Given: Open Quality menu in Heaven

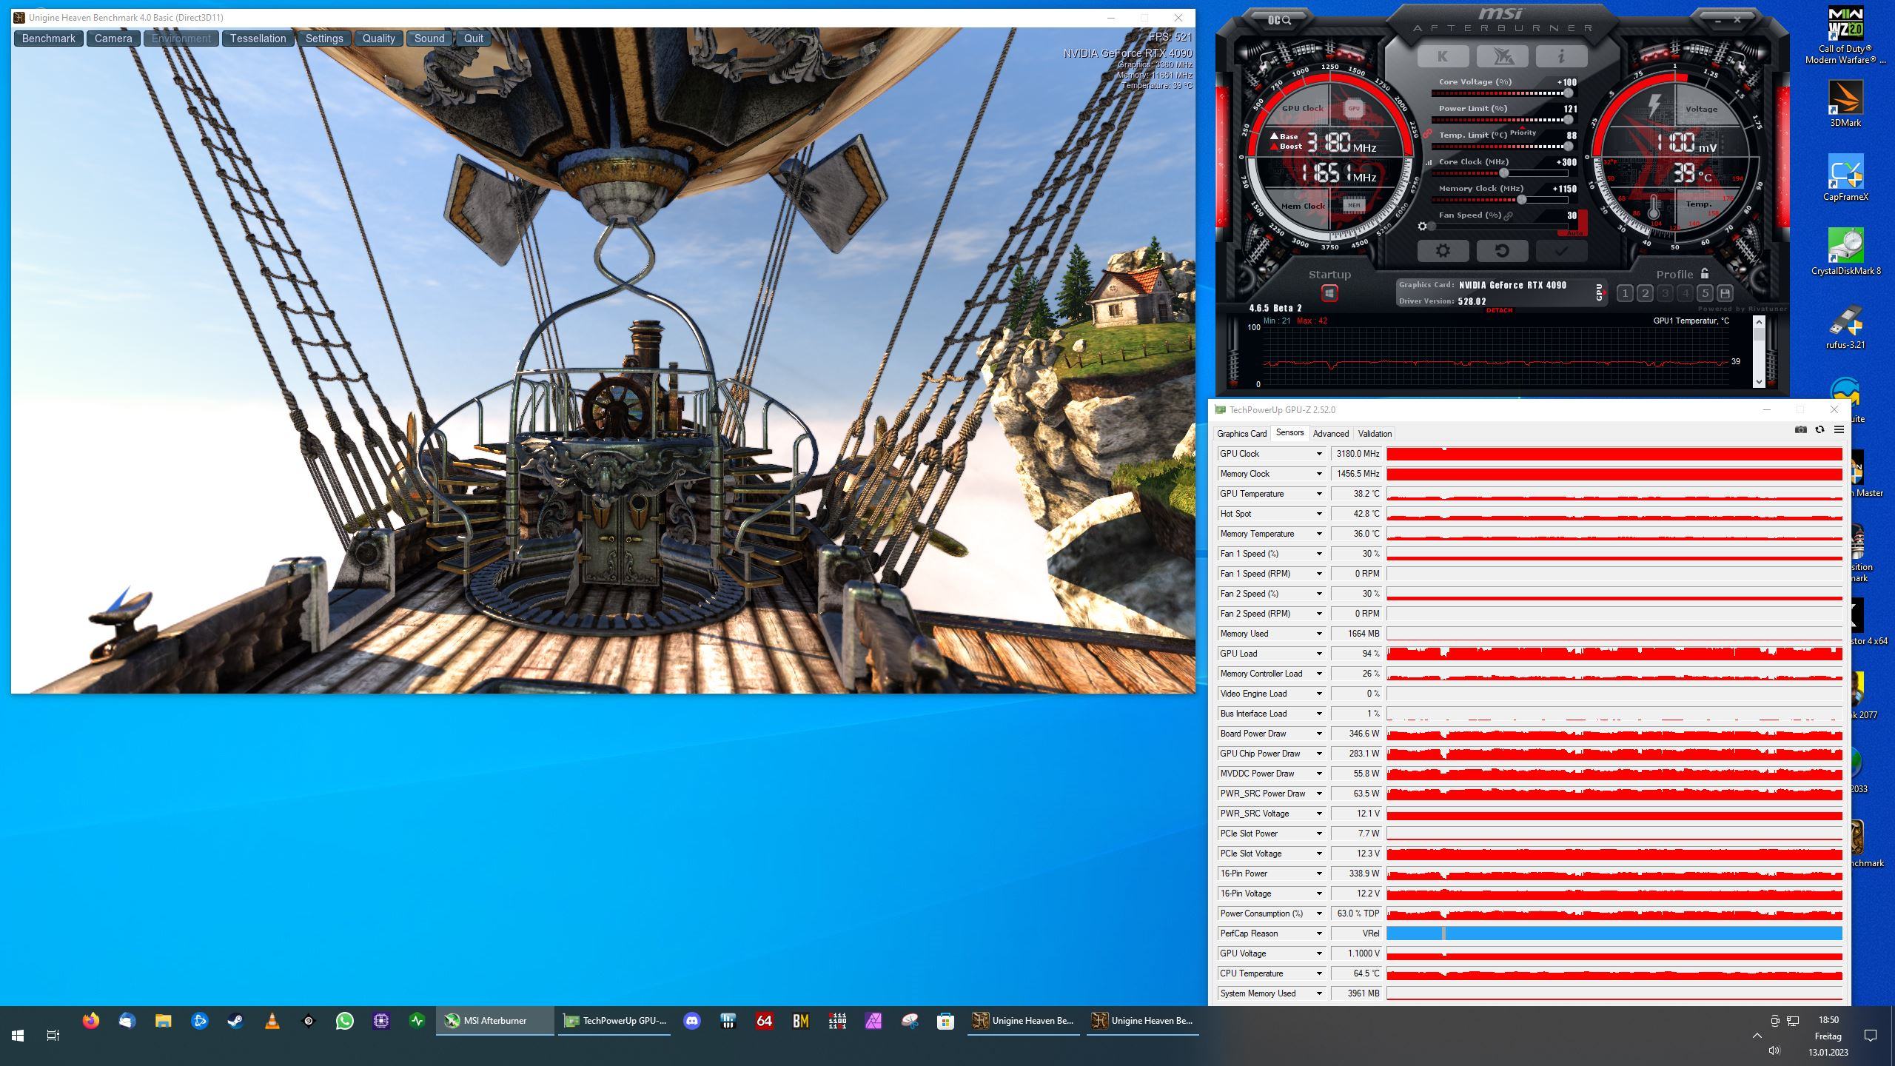Looking at the screenshot, I should pos(379,38).
